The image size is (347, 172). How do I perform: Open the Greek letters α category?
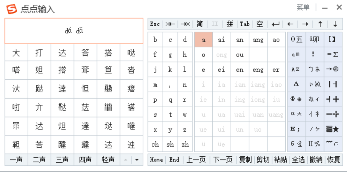pyautogui.click(x=296, y=114)
